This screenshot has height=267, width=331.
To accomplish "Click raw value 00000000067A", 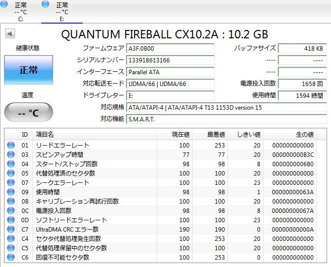I will (x=293, y=211).
